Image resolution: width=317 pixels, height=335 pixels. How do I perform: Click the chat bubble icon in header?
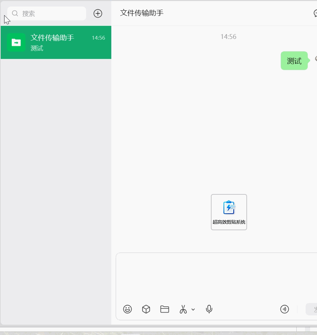point(315,13)
